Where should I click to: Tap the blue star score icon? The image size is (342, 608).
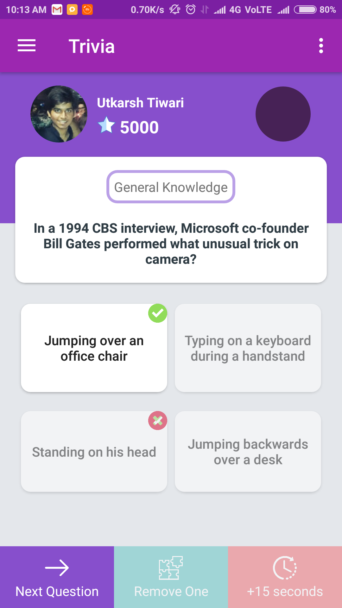coord(106,125)
